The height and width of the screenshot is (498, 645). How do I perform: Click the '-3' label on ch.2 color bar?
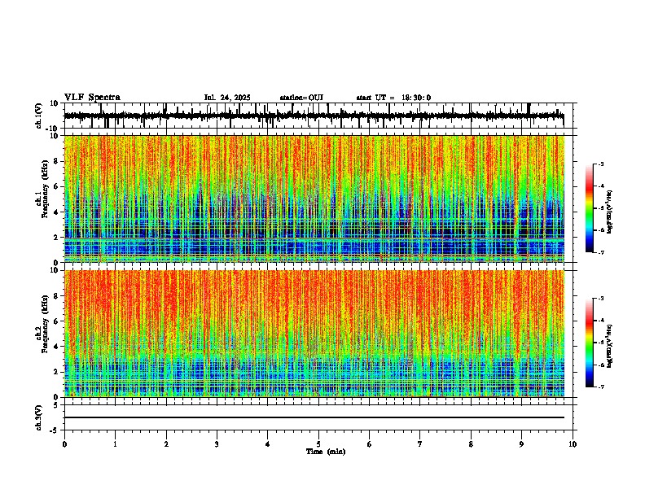click(x=600, y=299)
